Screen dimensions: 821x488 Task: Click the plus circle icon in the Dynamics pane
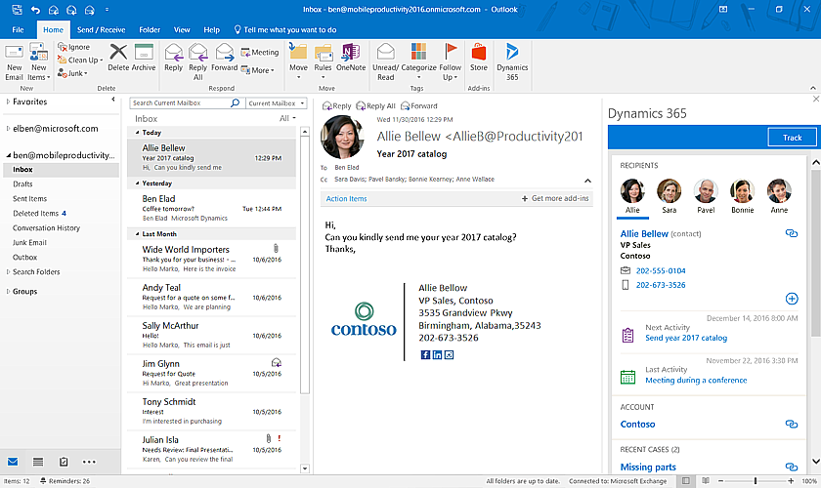[x=792, y=299]
